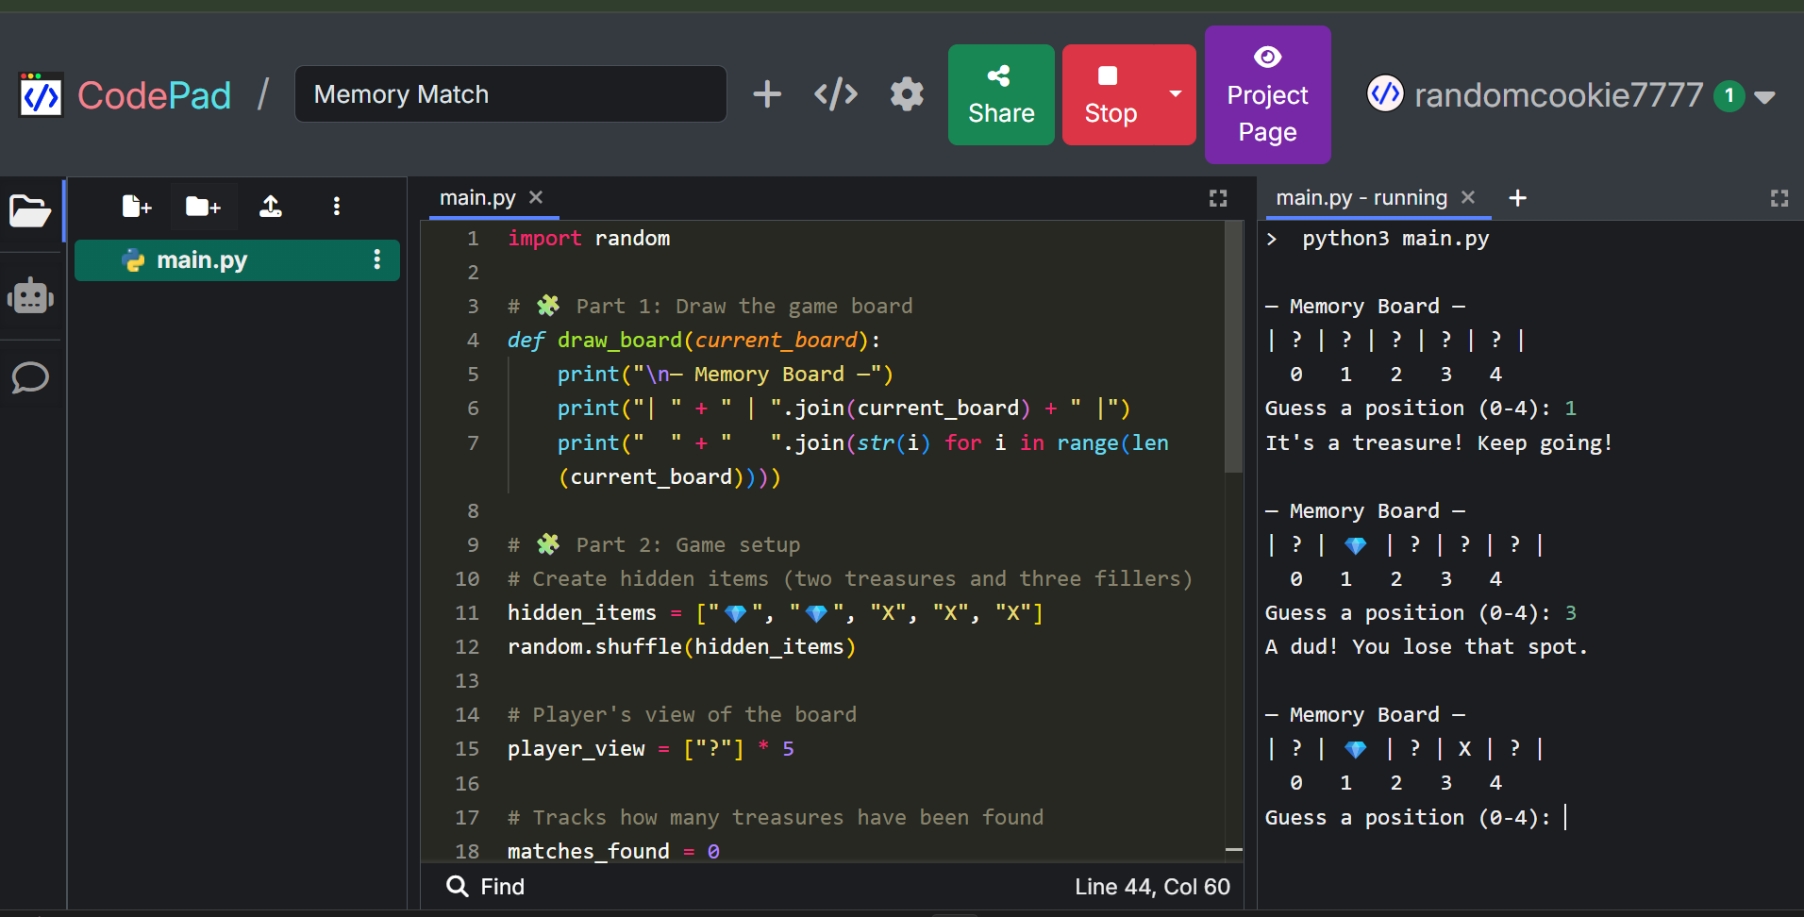This screenshot has width=1804, height=917.
Task: Open the AI assistant robot panel
Action: [x=30, y=296]
